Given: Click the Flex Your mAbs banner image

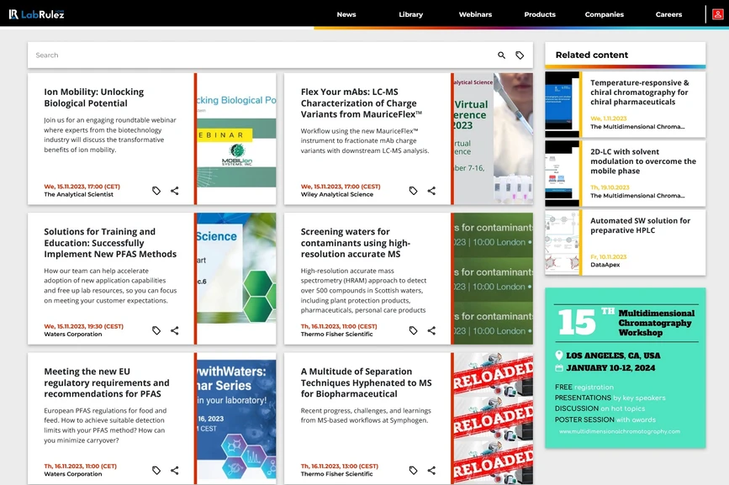Looking at the screenshot, I should pyautogui.click(x=494, y=139).
